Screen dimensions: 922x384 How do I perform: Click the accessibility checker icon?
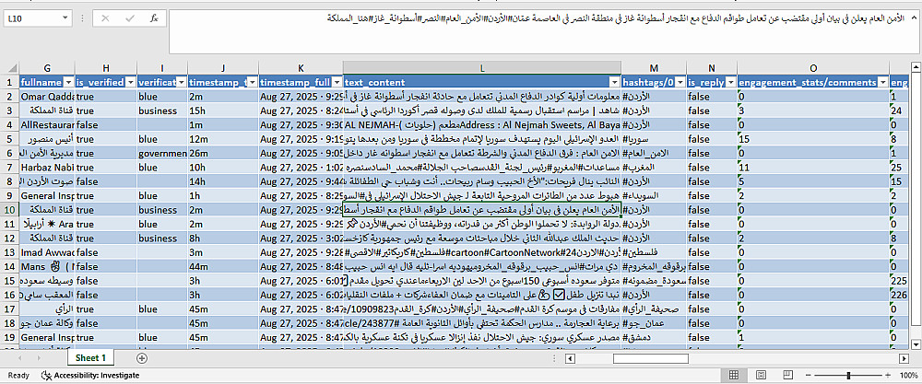[46, 375]
